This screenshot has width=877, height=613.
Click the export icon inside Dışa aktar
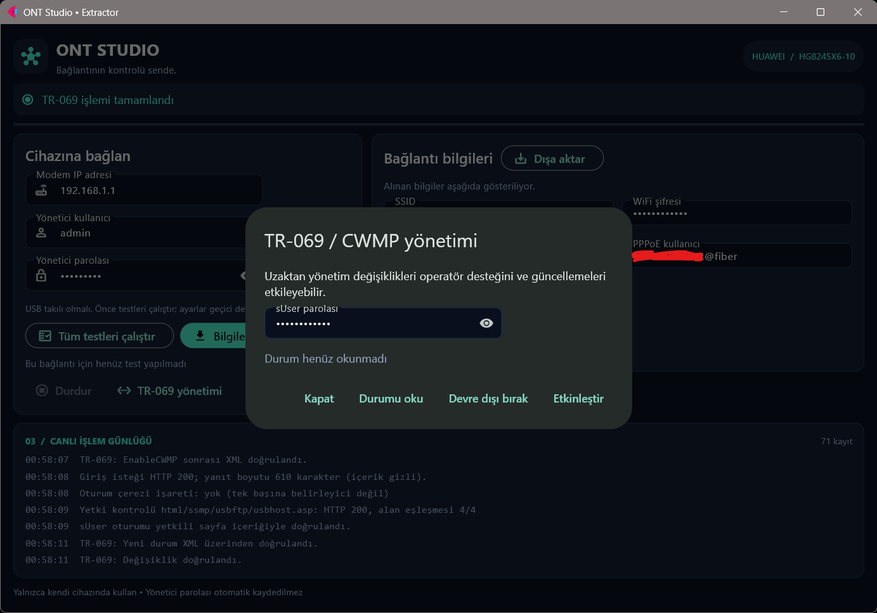tap(521, 158)
